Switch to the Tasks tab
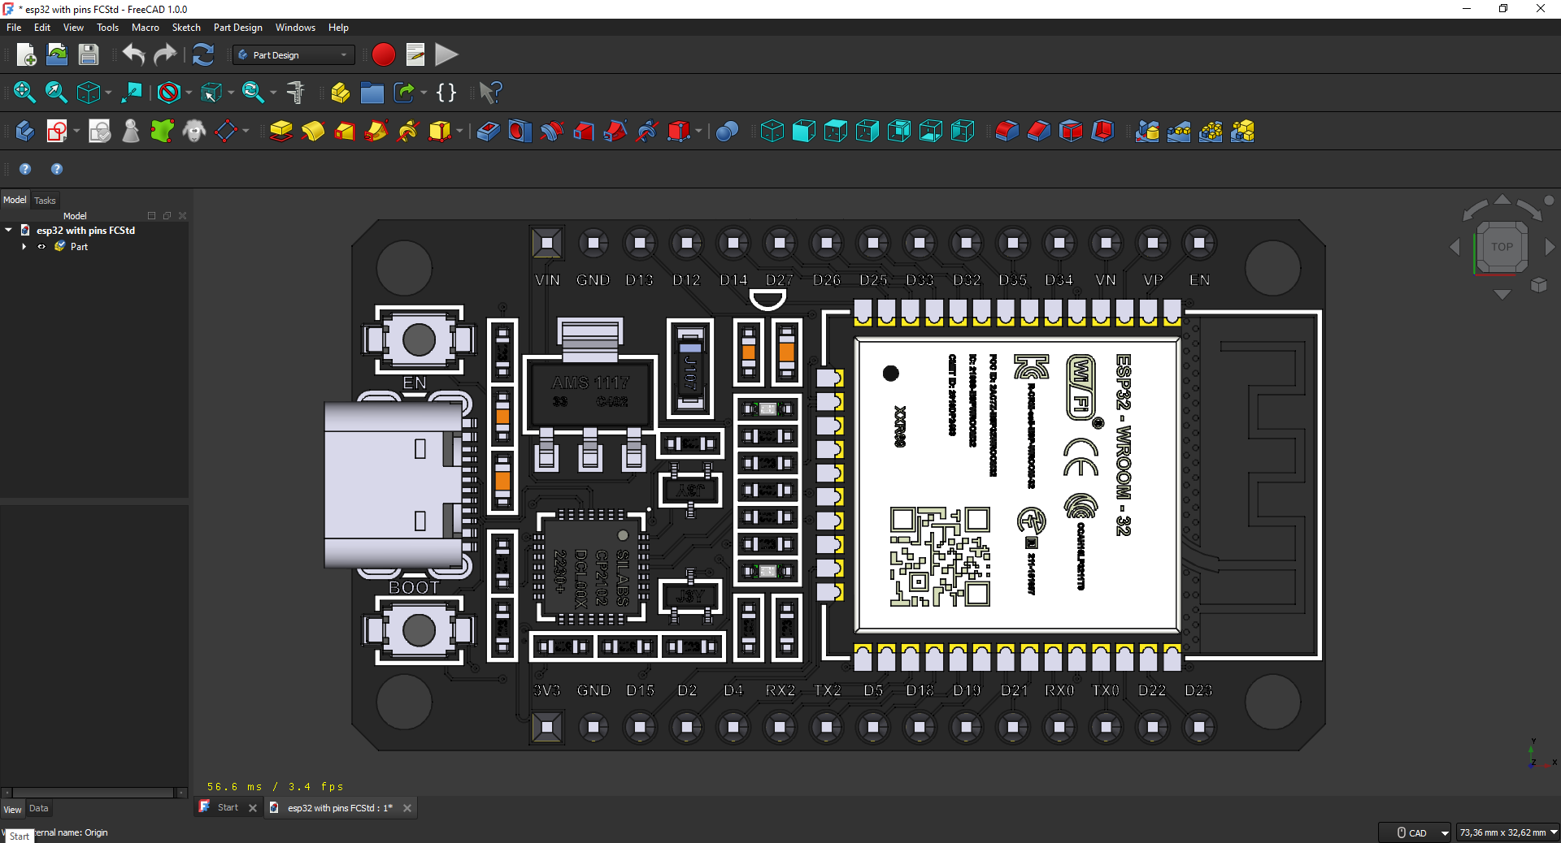Screen dimensions: 1561x843 click(45, 201)
